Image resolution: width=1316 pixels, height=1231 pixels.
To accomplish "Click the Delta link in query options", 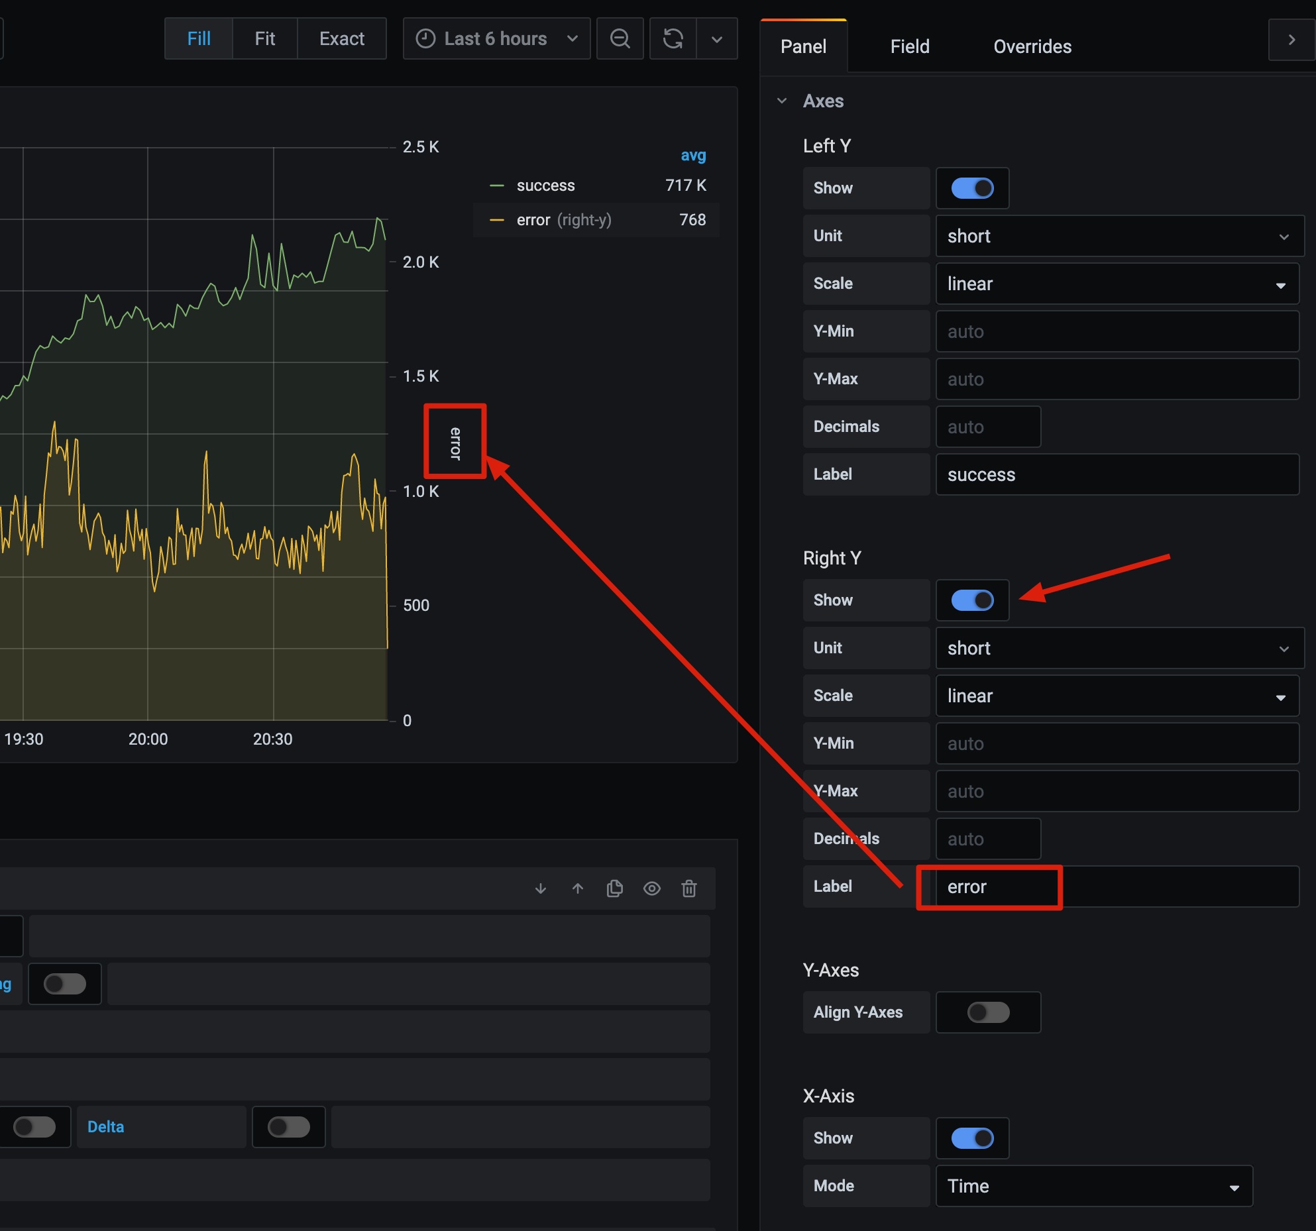I will tap(106, 1126).
